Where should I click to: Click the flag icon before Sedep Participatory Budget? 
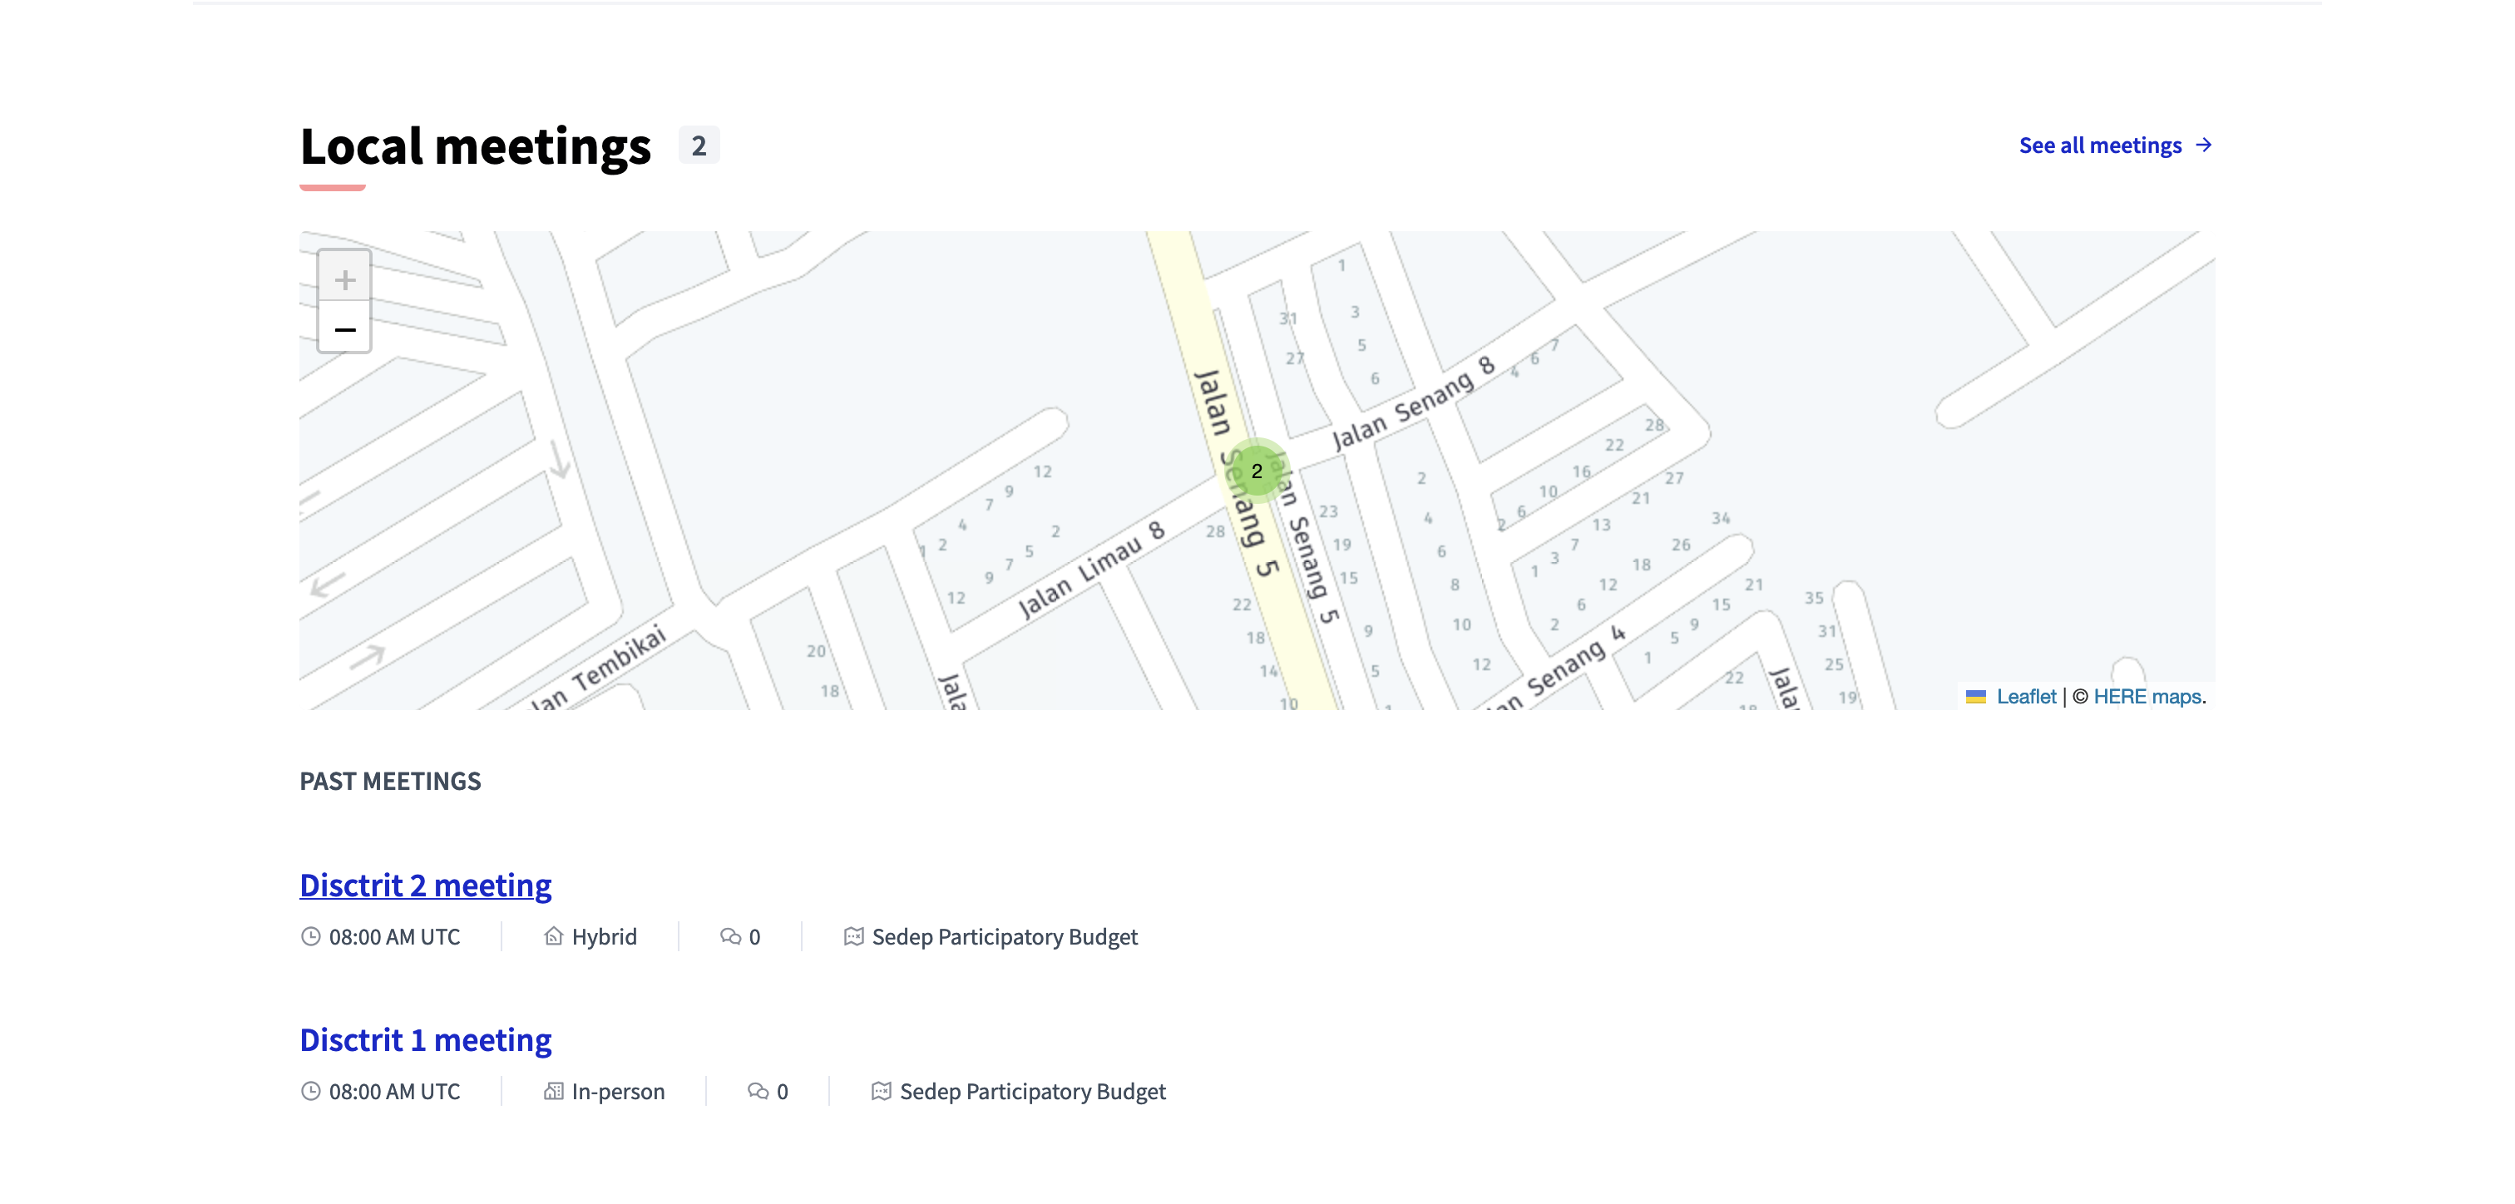(853, 936)
